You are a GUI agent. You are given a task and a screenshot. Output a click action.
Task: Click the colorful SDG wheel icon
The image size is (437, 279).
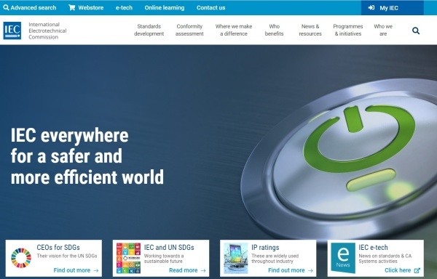click(x=21, y=258)
